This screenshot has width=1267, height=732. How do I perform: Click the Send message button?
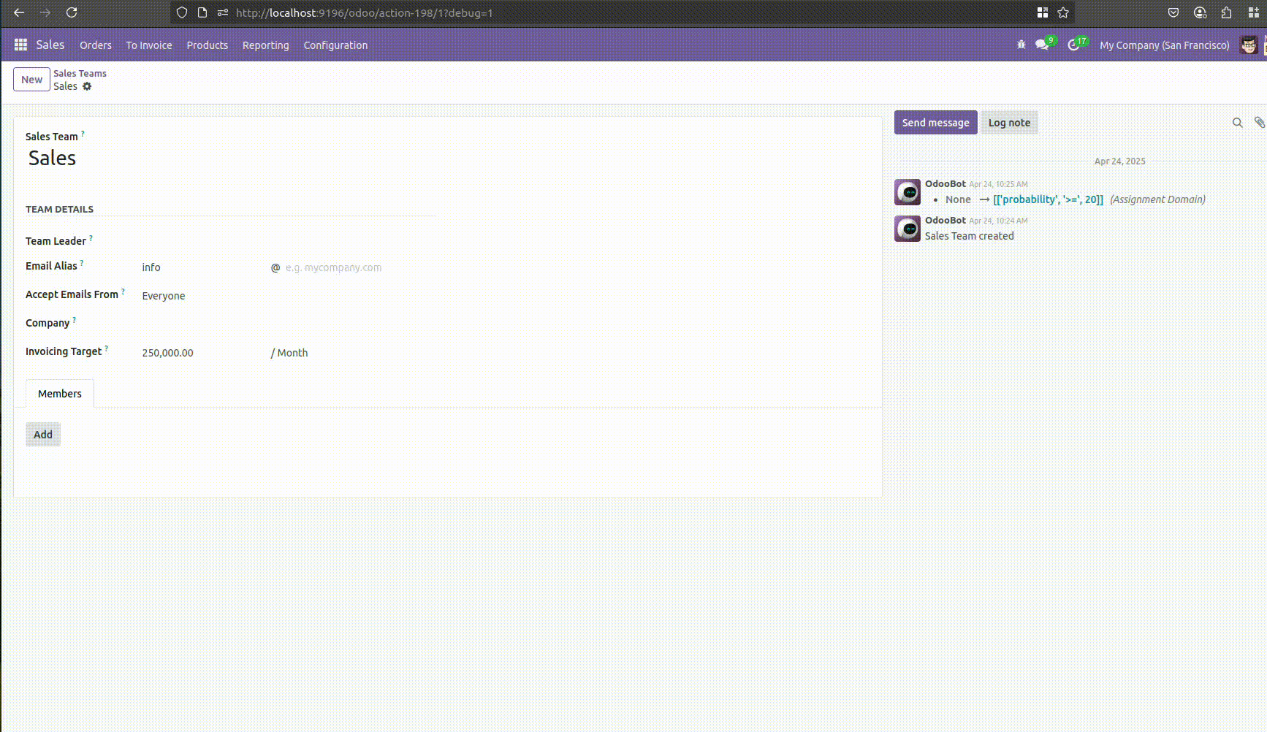point(935,123)
